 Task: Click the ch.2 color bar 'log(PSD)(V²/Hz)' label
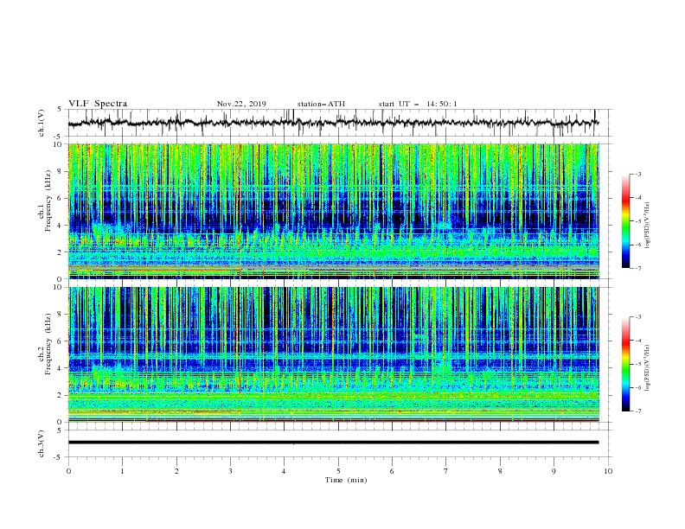coord(649,368)
